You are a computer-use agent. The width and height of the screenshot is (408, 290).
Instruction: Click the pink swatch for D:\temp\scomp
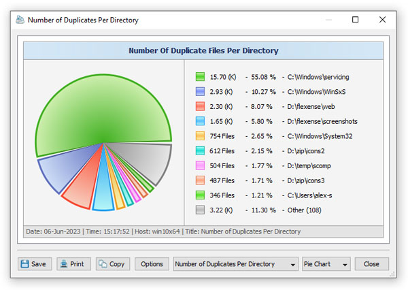200,165
